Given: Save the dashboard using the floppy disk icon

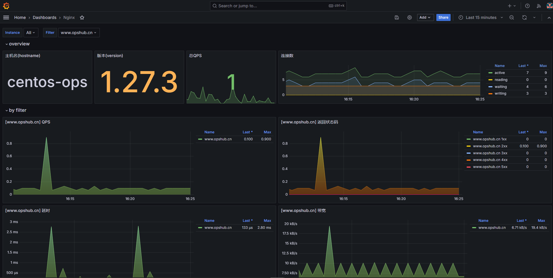Looking at the screenshot, I should point(396,17).
